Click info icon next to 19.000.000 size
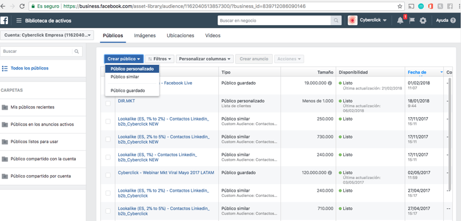 330,83
